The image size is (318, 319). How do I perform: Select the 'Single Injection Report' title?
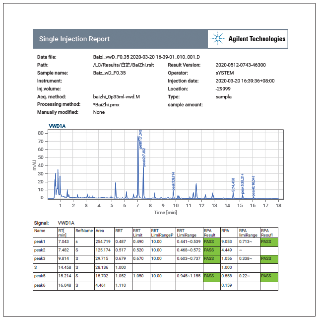coord(74,39)
